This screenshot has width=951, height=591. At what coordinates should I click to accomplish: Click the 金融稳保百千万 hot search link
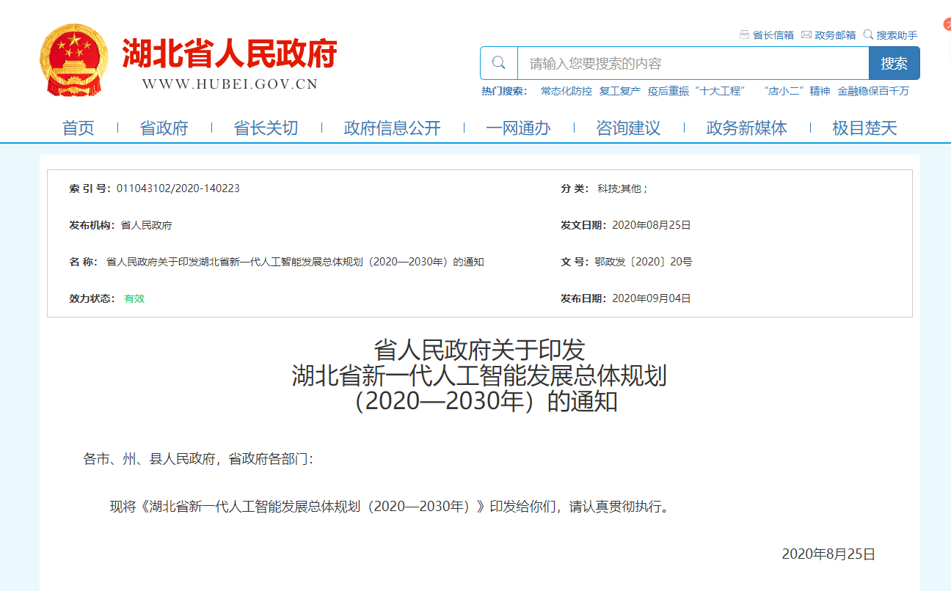(x=873, y=92)
